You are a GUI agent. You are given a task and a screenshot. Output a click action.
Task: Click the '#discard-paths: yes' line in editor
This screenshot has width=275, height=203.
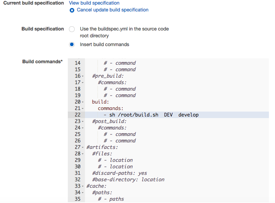coord(119,173)
